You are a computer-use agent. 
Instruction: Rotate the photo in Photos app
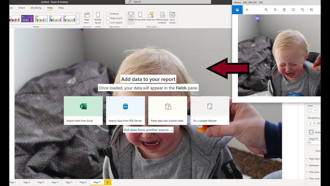coord(302,10)
